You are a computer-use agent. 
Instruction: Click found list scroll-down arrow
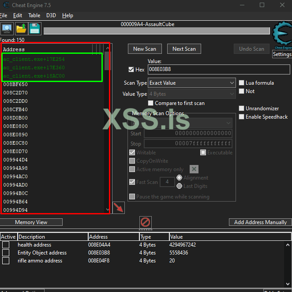tap(108, 210)
